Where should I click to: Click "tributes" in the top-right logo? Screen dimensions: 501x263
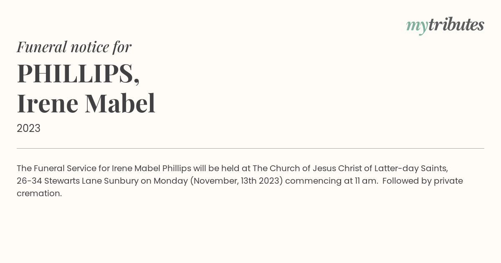456,25
